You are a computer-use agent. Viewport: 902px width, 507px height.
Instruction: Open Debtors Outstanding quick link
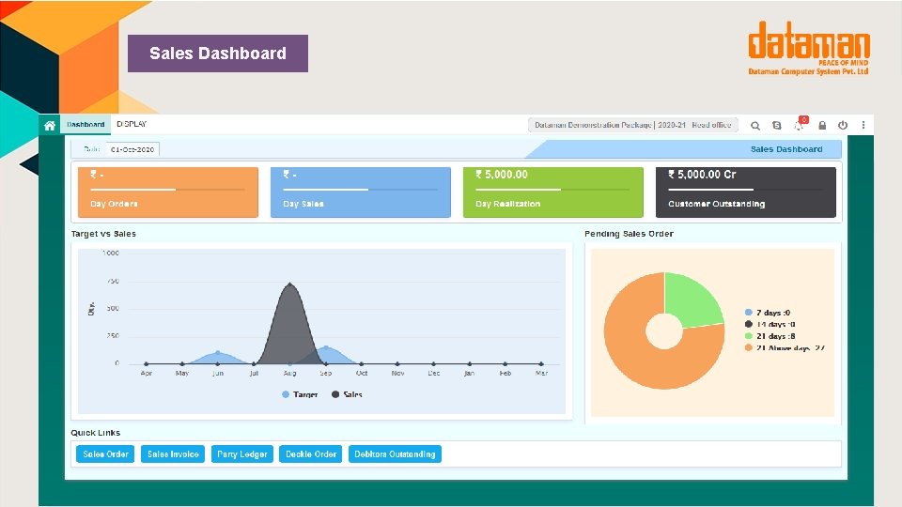click(x=395, y=454)
